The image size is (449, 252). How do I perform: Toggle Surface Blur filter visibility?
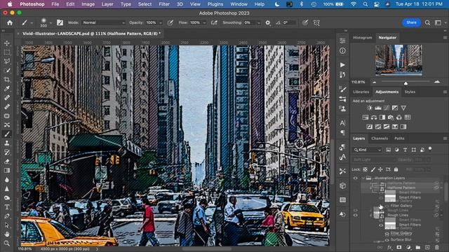[387, 239]
